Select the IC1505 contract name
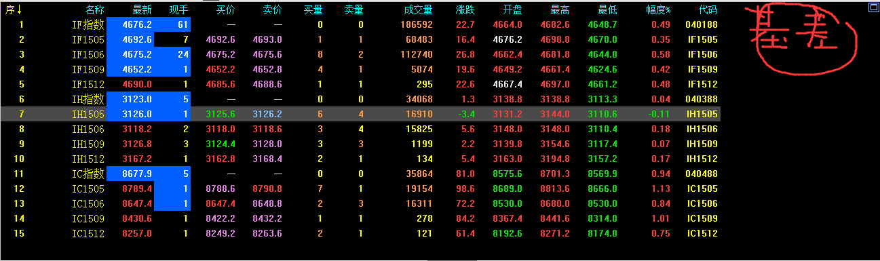Viewport: 880px width, 261px height. pyautogui.click(x=88, y=188)
